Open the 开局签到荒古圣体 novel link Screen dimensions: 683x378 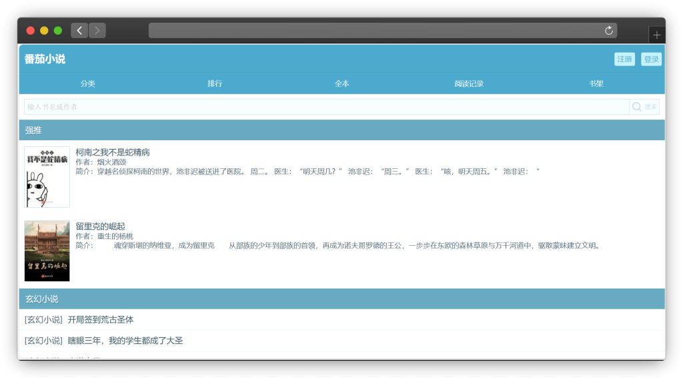(x=101, y=320)
